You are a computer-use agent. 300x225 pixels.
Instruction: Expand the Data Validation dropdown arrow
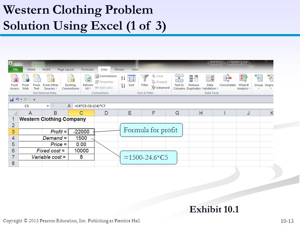(x=217, y=88)
